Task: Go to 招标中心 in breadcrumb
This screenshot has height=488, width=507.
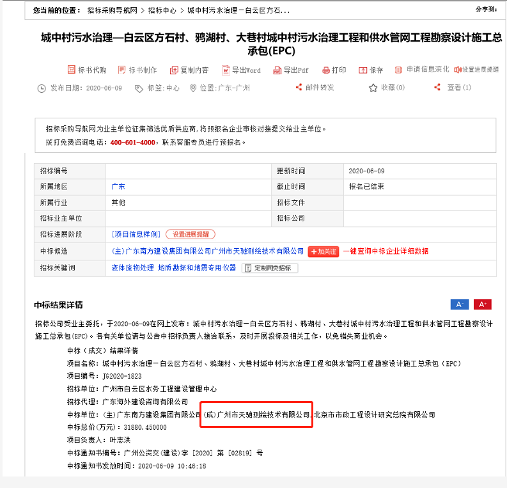Action: [x=162, y=11]
